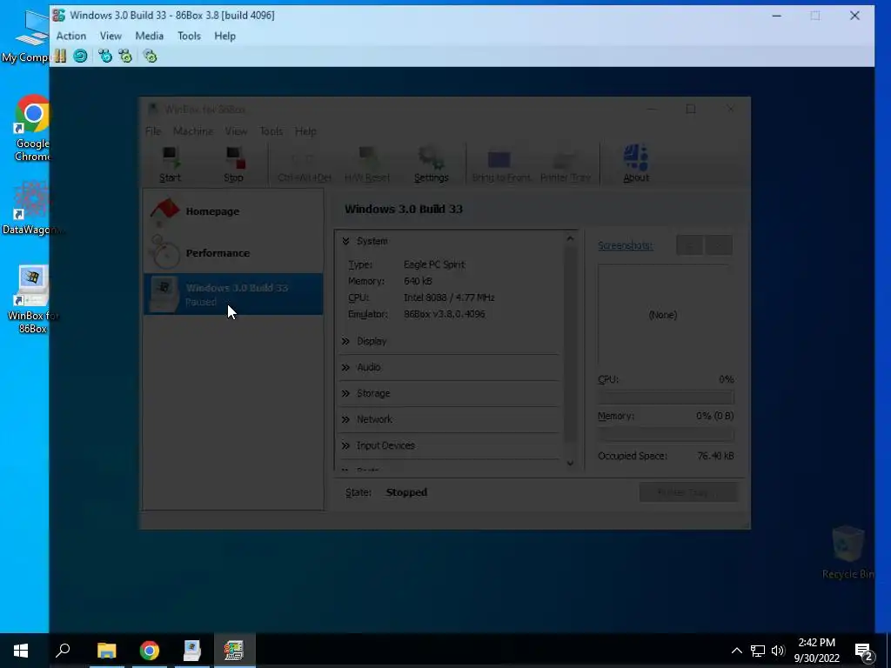Open the Recycle Bin icon
Screen dimensions: 891x668
click(x=847, y=552)
